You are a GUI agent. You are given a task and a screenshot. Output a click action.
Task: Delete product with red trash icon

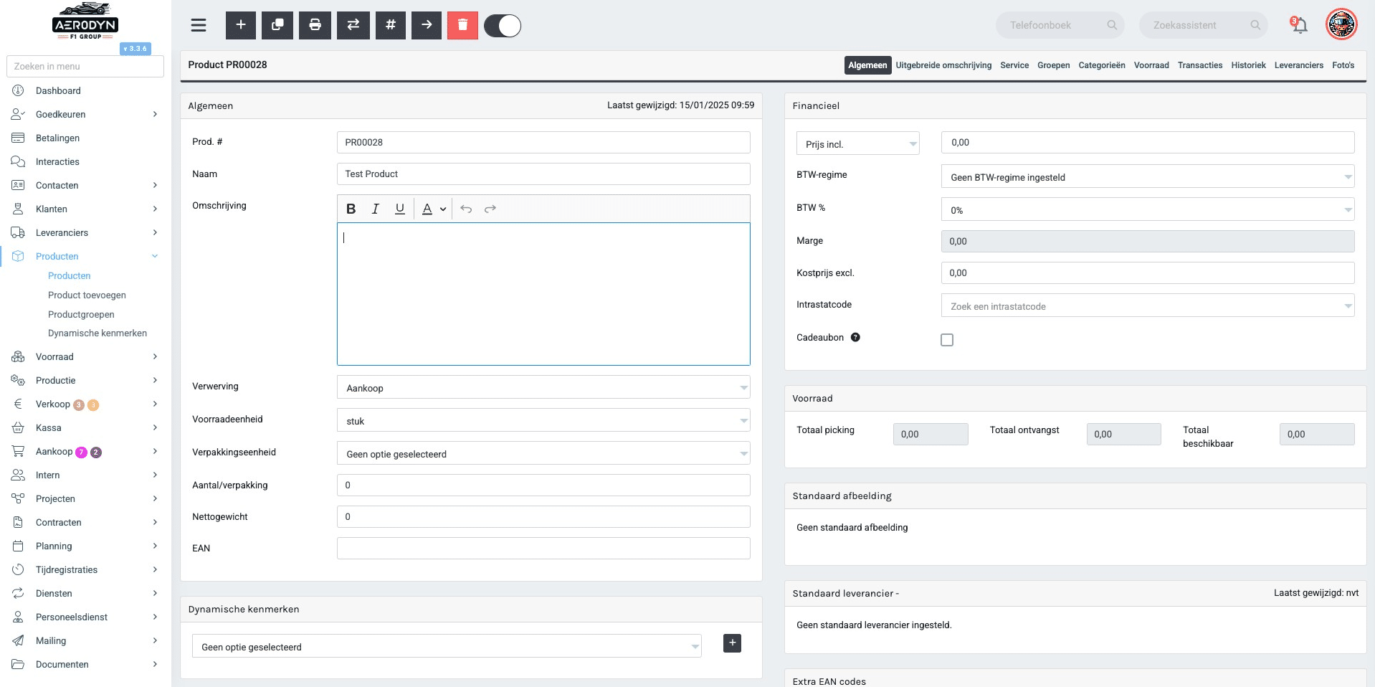pyautogui.click(x=462, y=25)
